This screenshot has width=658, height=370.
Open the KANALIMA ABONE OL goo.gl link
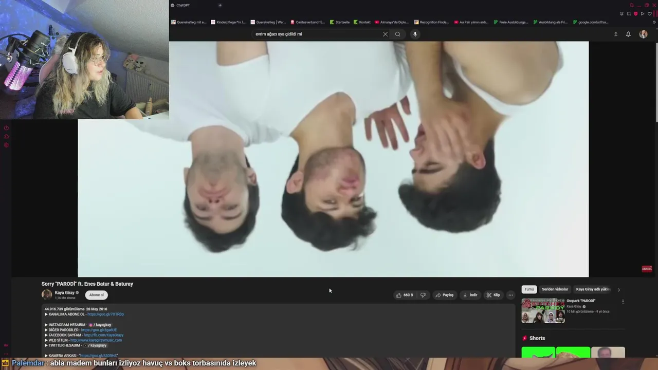pyautogui.click(x=105, y=314)
